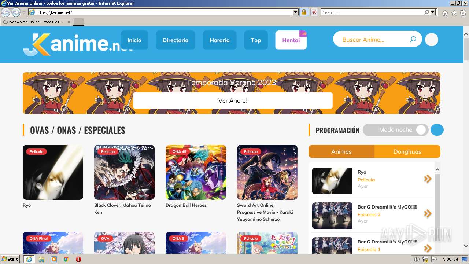Image resolution: width=469 pixels, height=264 pixels.
Task: Click the page scrollbar down arrow
Action: point(466,246)
